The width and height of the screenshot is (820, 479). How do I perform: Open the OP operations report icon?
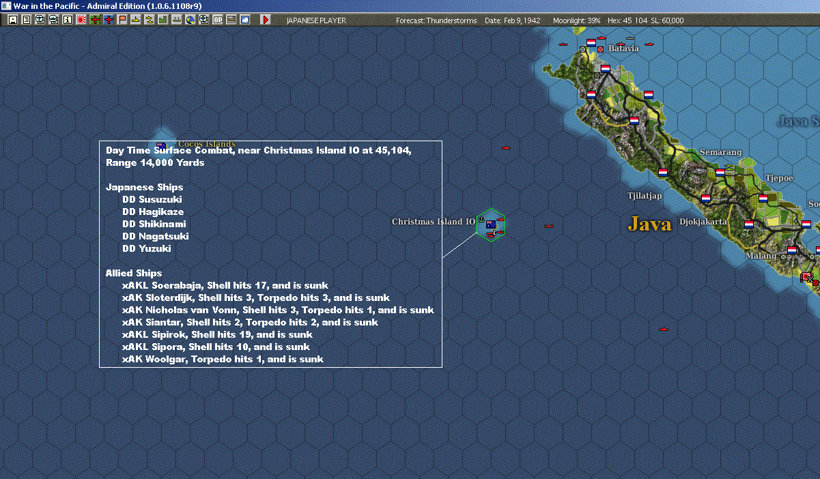[x=218, y=20]
